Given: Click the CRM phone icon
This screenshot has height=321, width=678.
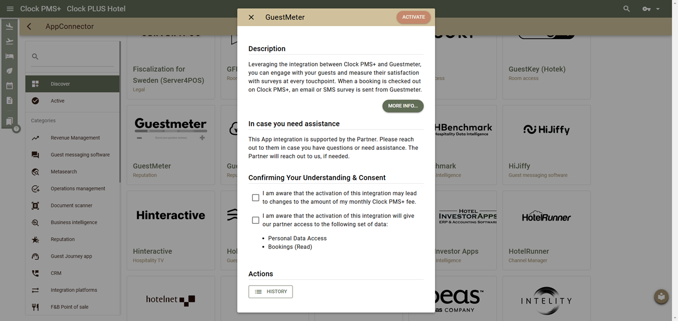Looking at the screenshot, I should [x=35, y=273].
